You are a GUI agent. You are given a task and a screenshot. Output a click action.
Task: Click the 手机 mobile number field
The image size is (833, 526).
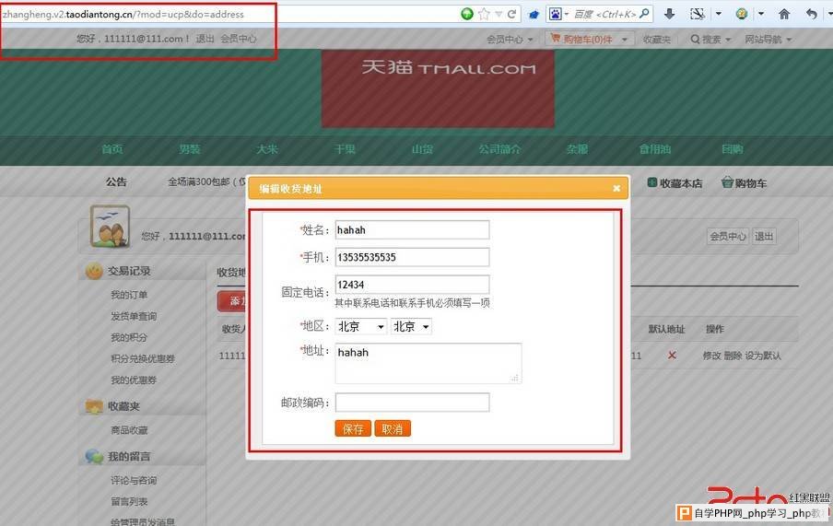[x=412, y=257]
